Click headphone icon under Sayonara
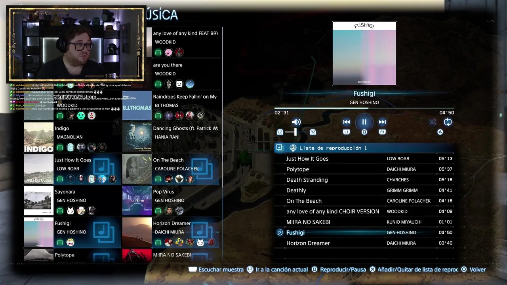Image resolution: width=507 pixels, height=285 pixels. [60, 211]
